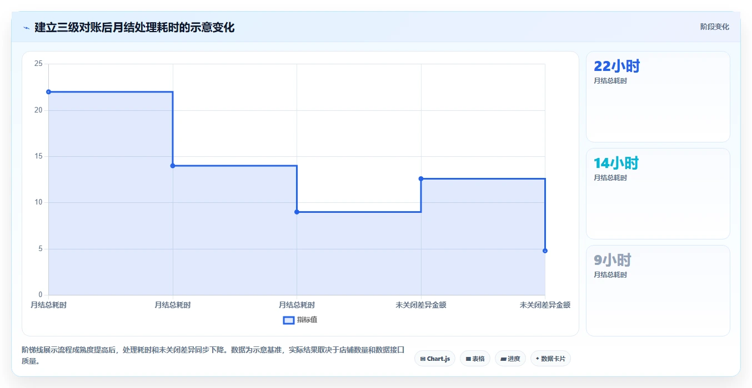Click the y-axis label 15
Viewport: 752px width, 388px height.
click(x=38, y=156)
